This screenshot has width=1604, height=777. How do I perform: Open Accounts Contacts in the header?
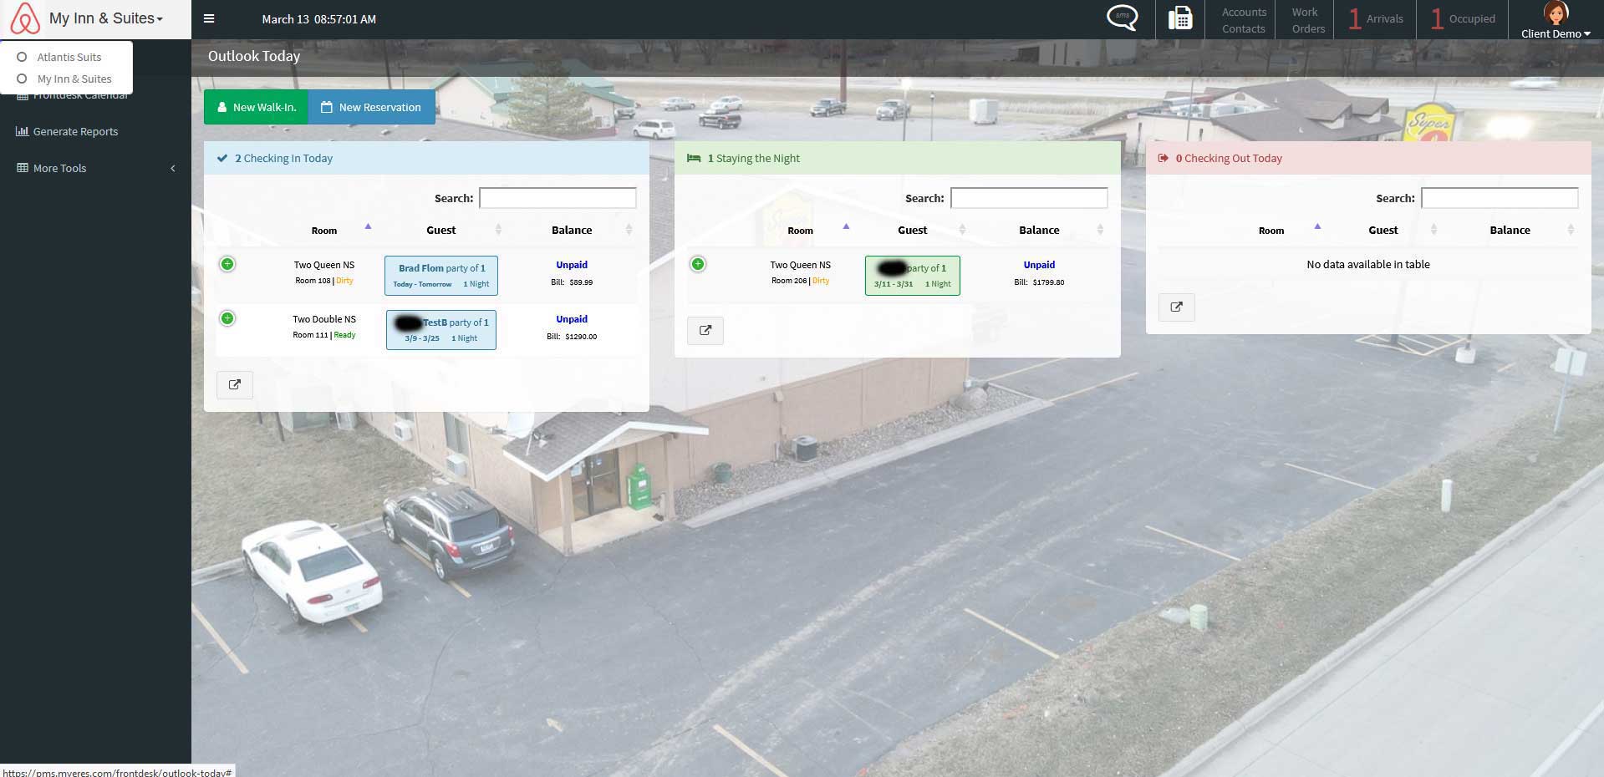pyautogui.click(x=1244, y=20)
